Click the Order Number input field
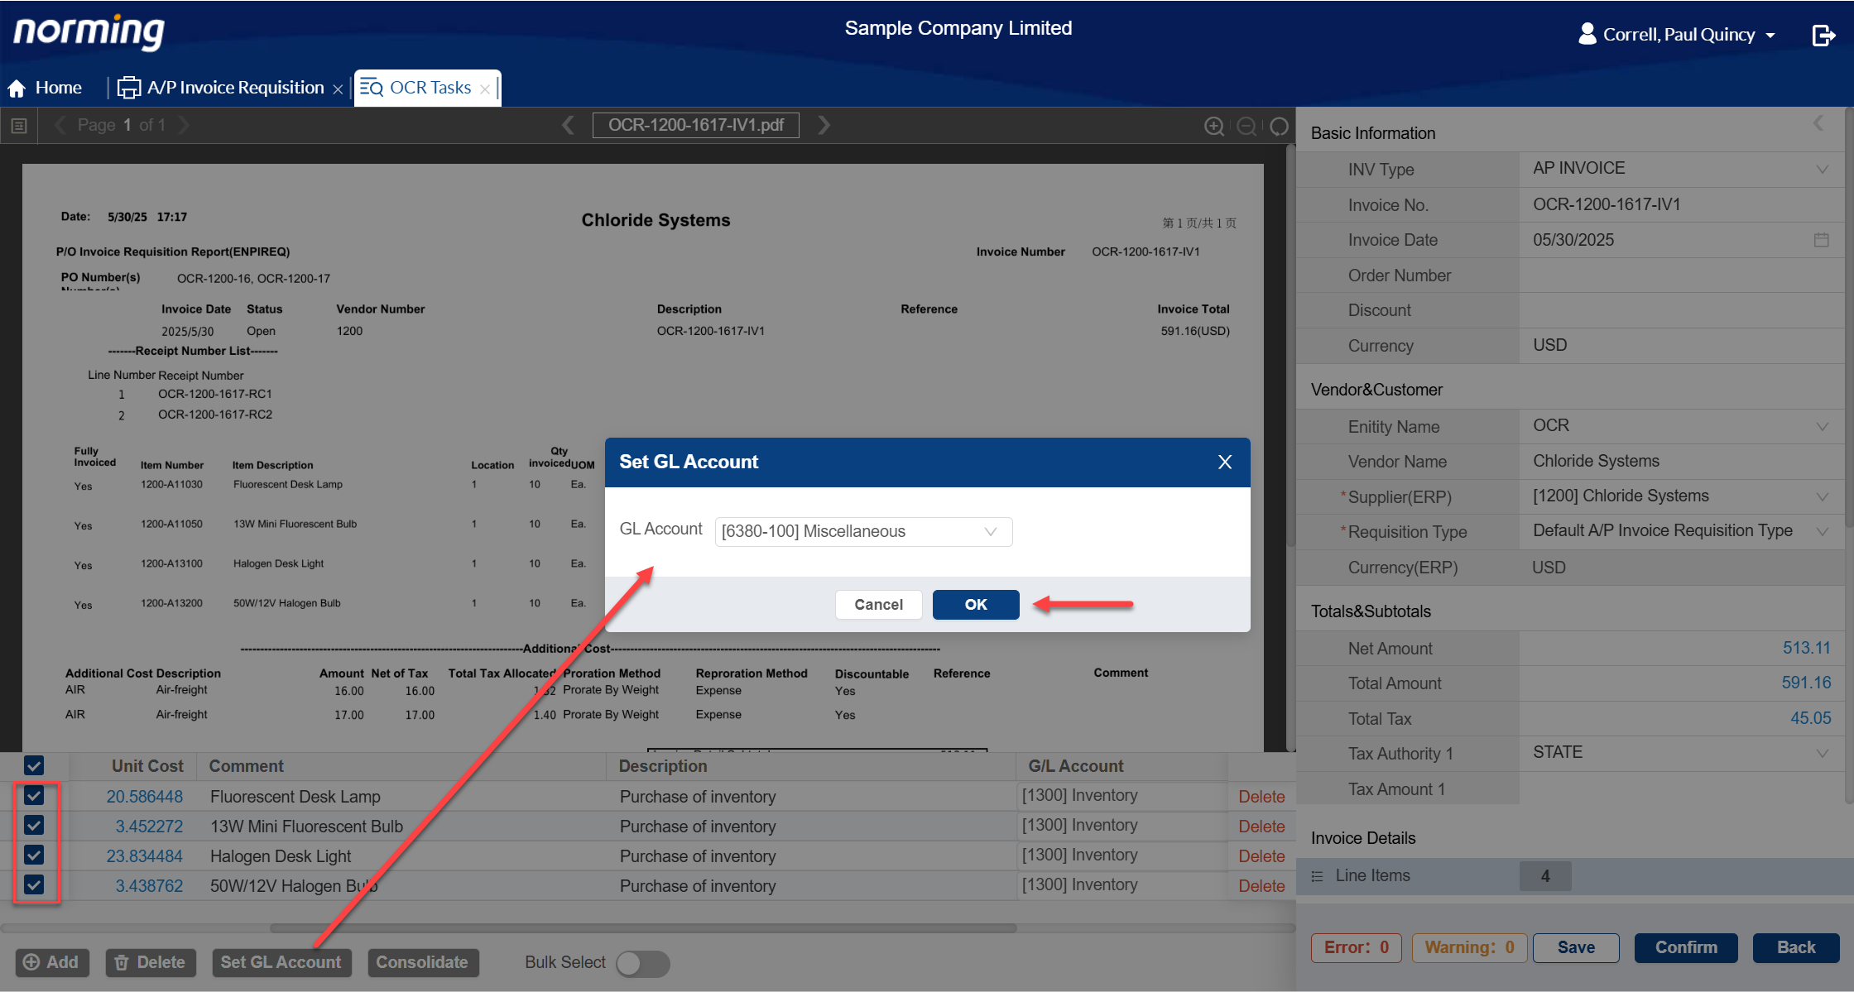 (x=1681, y=276)
